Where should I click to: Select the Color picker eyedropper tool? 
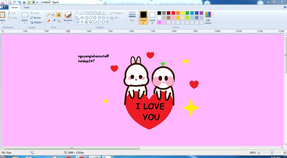tap(54, 21)
